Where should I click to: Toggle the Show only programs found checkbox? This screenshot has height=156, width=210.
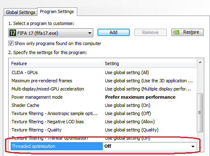coord(11,43)
